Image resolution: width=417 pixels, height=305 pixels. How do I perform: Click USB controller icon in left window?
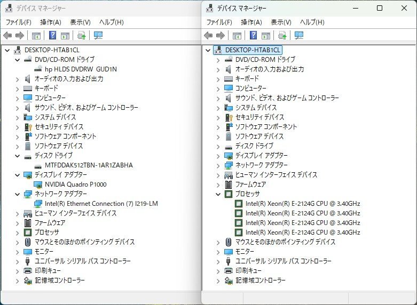click(x=28, y=261)
